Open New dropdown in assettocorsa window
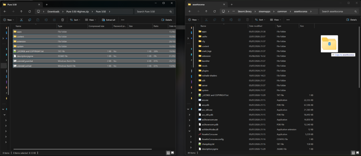Viewport: 361px width, 156px height. click(194, 20)
